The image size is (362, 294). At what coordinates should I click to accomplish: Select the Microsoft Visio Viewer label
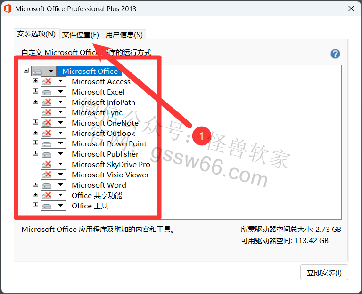coord(110,175)
